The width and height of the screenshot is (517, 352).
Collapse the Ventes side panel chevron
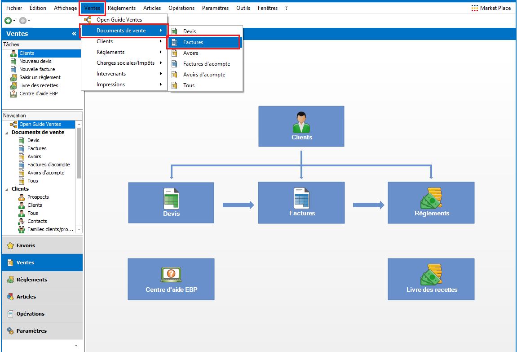(74, 34)
